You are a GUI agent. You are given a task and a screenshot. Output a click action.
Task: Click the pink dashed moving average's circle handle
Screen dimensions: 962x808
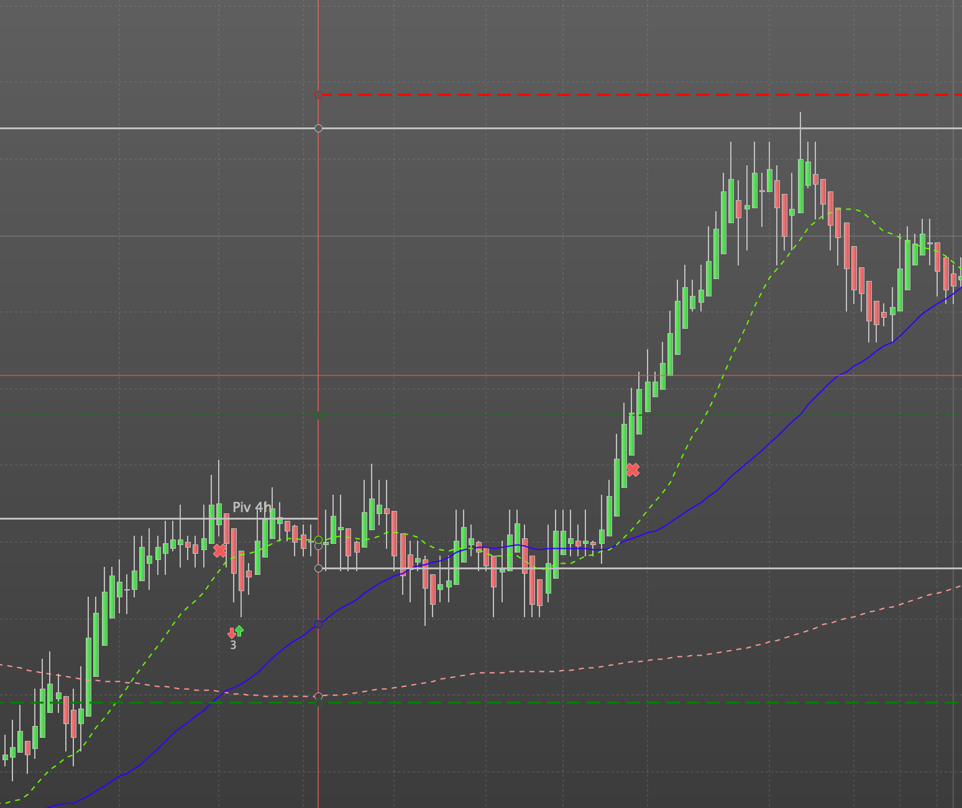point(318,696)
